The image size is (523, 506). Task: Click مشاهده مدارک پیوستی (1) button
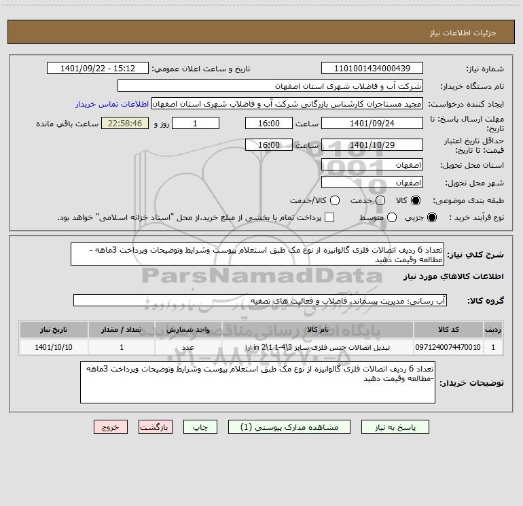click(x=289, y=427)
